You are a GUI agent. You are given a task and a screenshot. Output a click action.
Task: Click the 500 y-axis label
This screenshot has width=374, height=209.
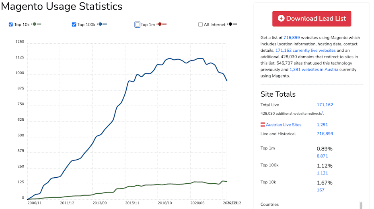(21, 135)
